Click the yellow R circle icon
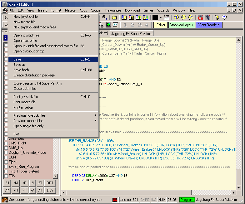The width and height of the screenshot is (245, 204). coord(191,17)
